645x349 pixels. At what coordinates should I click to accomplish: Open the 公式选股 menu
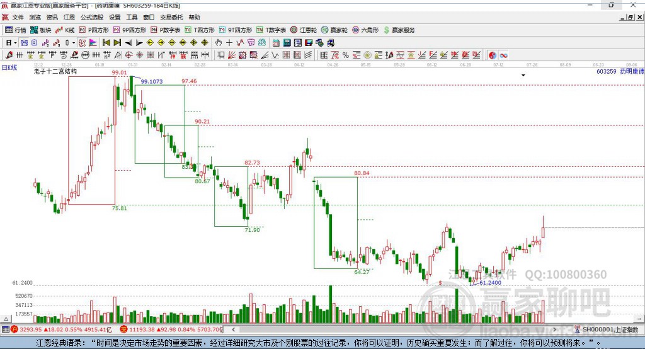(92, 17)
